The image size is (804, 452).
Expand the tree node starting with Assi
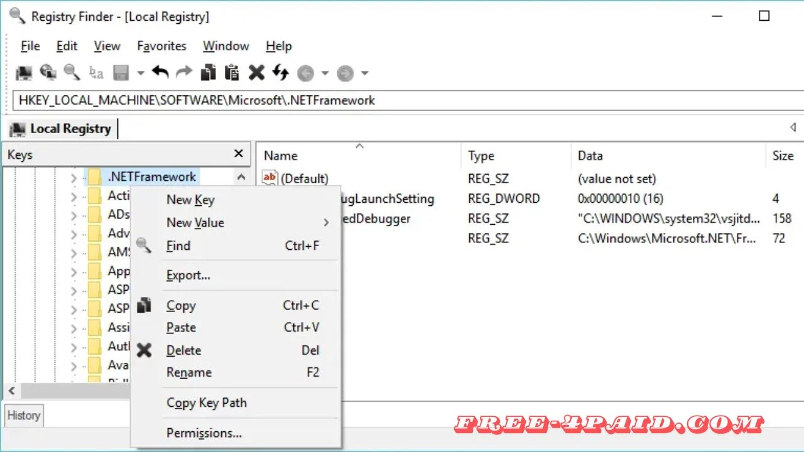click(x=74, y=328)
